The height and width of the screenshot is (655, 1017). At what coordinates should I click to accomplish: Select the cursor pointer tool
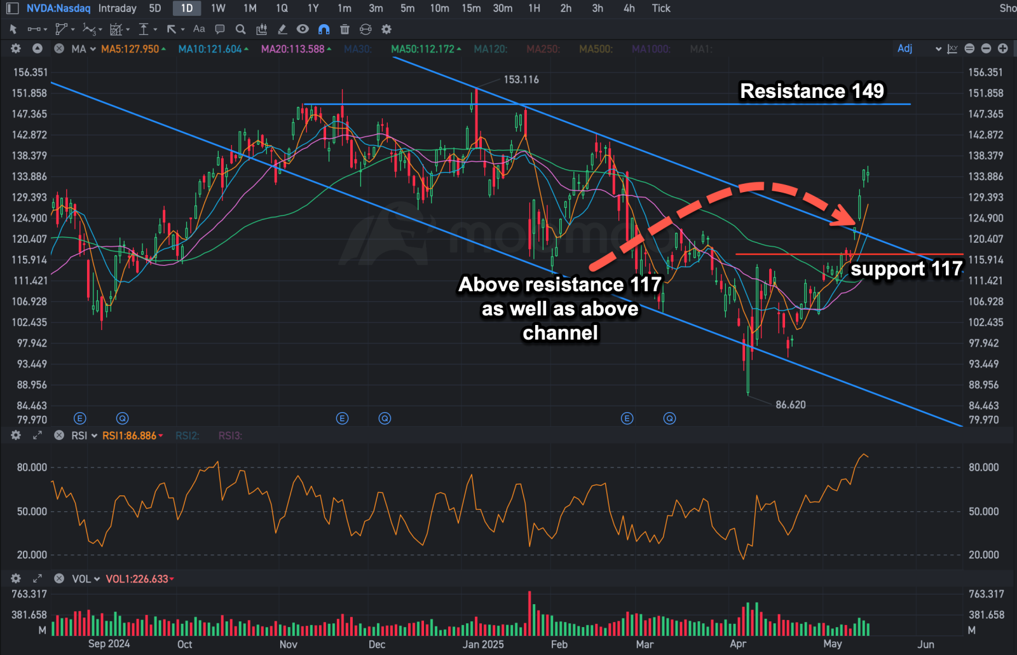tap(13, 29)
